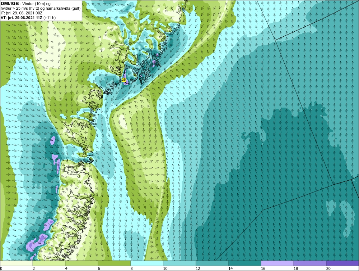
Task: Click the yellow 25 gust label
Action: pos(124,80)
